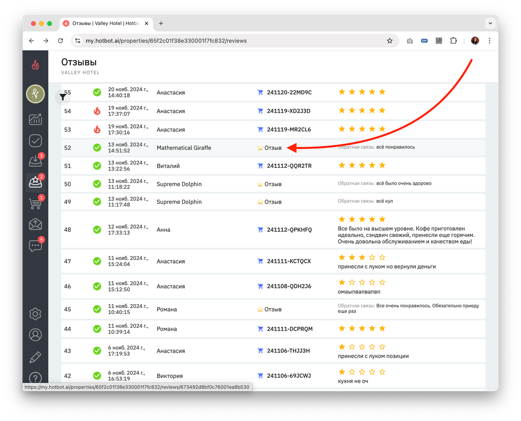Click the funnel filter button
The image size is (521, 421).
point(63,97)
